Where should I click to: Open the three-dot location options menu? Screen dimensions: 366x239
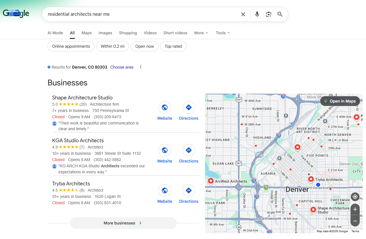click(140, 67)
